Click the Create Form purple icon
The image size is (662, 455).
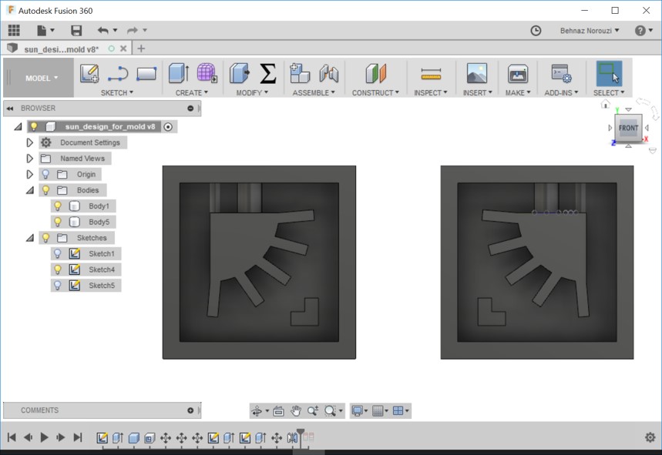tap(207, 73)
